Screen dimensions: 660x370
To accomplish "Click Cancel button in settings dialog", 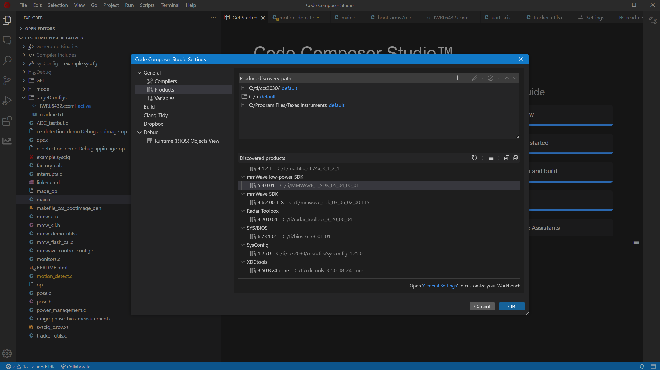I will coord(482,306).
